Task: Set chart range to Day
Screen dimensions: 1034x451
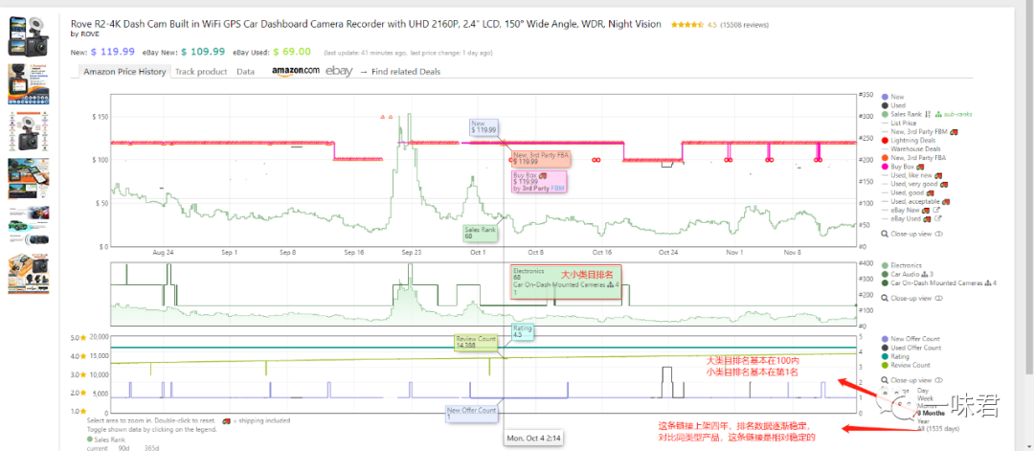Action: [923, 391]
